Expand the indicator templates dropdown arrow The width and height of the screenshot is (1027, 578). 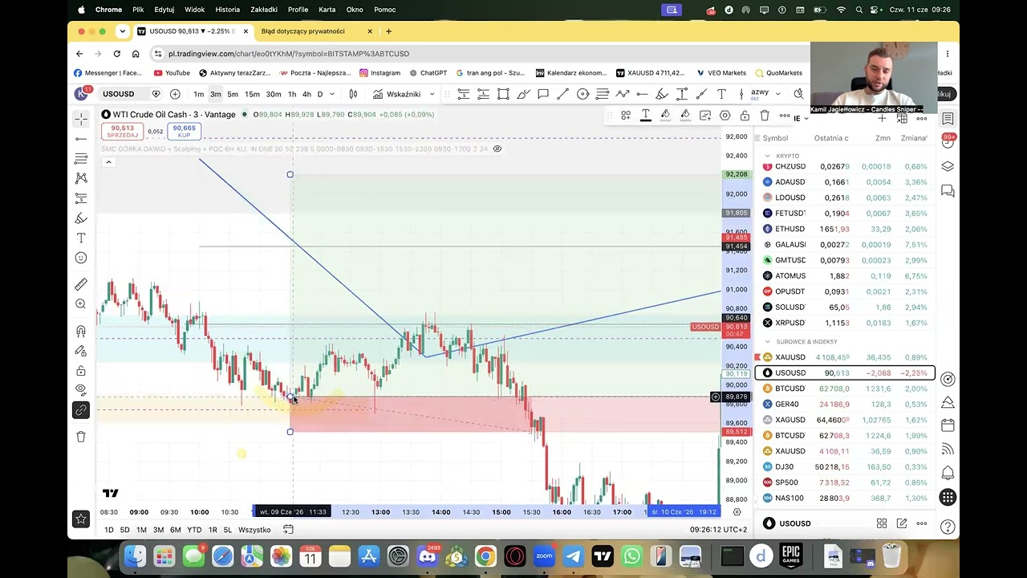(432, 94)
